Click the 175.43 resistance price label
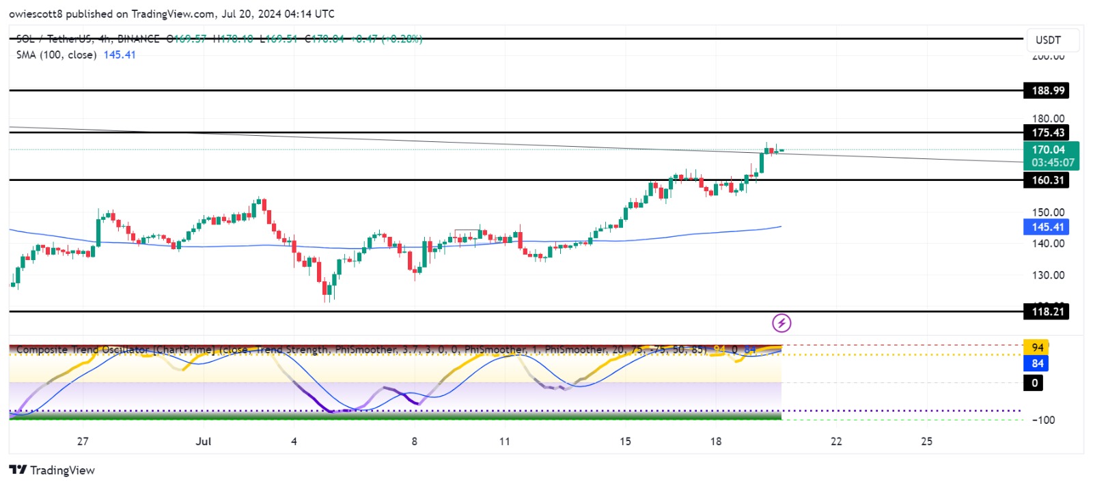The width and height of the screenshot is (1093, 486). coord(1047,133)
